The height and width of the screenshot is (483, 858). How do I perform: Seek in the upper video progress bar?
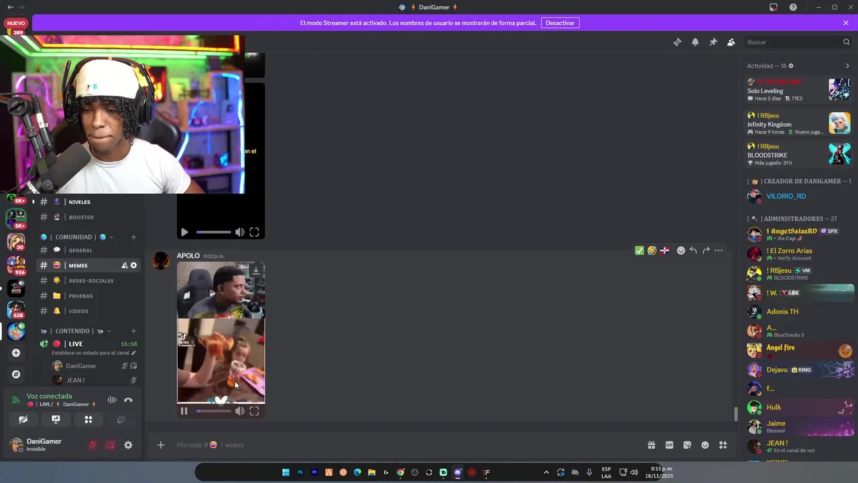(x=213, y=232)
